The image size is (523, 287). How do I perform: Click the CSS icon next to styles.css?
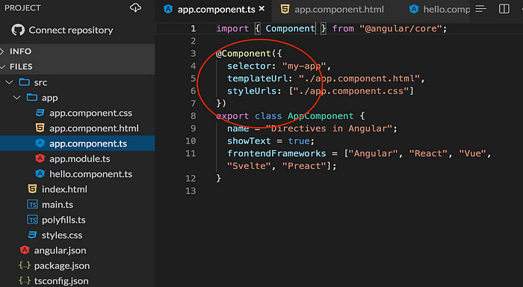[x=32, y=235]
